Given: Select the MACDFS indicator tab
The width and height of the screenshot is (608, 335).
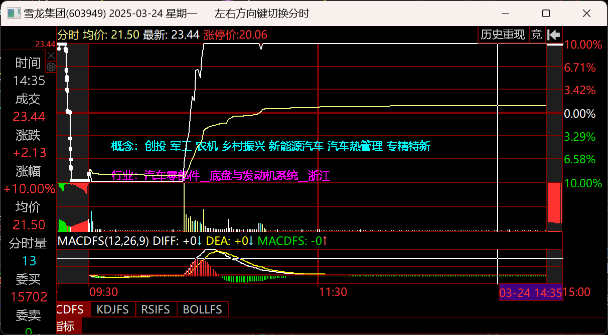Looking at the screenshot, I should [71, 309].
